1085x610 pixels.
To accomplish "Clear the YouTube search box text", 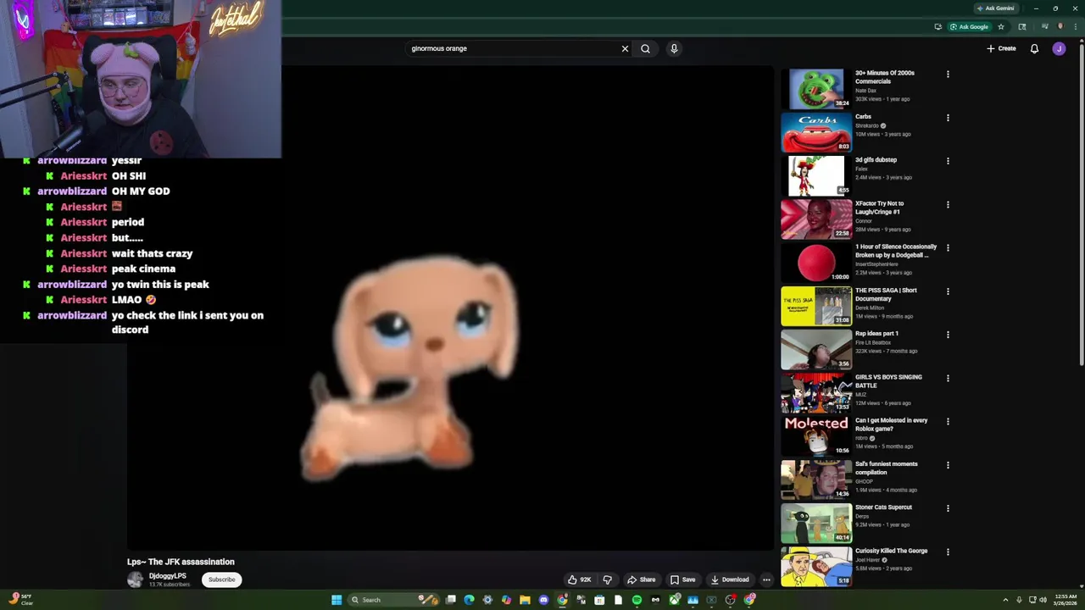I will click(x=625, y=48).
